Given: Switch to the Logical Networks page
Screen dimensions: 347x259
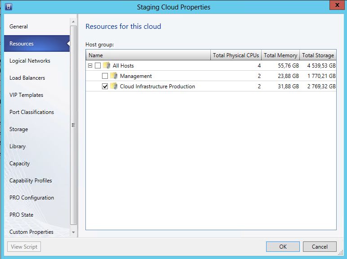Looking at the screenshot, I should pos(30,61).
